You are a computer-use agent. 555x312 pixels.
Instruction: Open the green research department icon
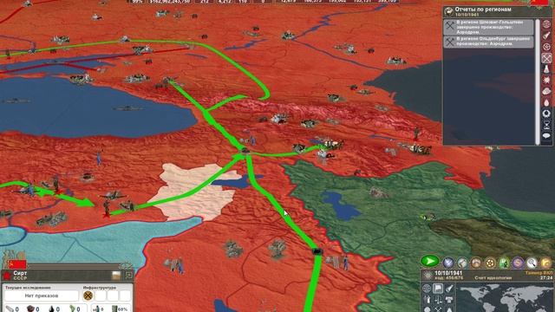[504, 263]
